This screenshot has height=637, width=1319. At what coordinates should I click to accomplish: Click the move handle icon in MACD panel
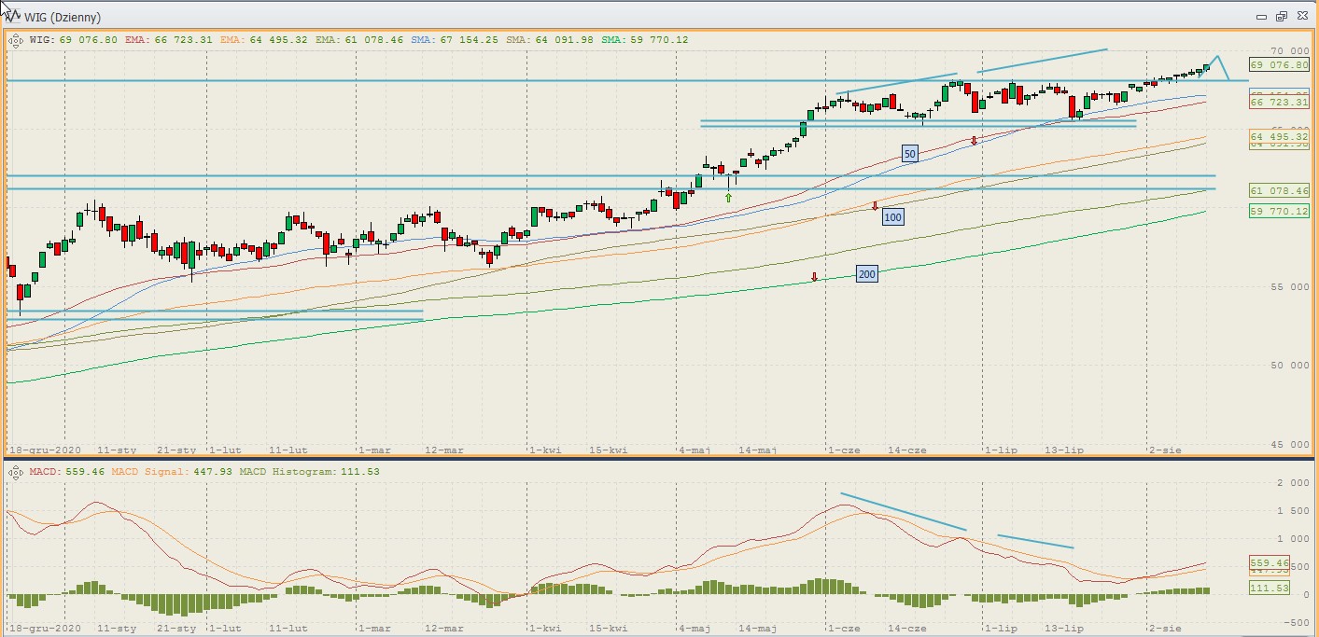click(16, 472)
